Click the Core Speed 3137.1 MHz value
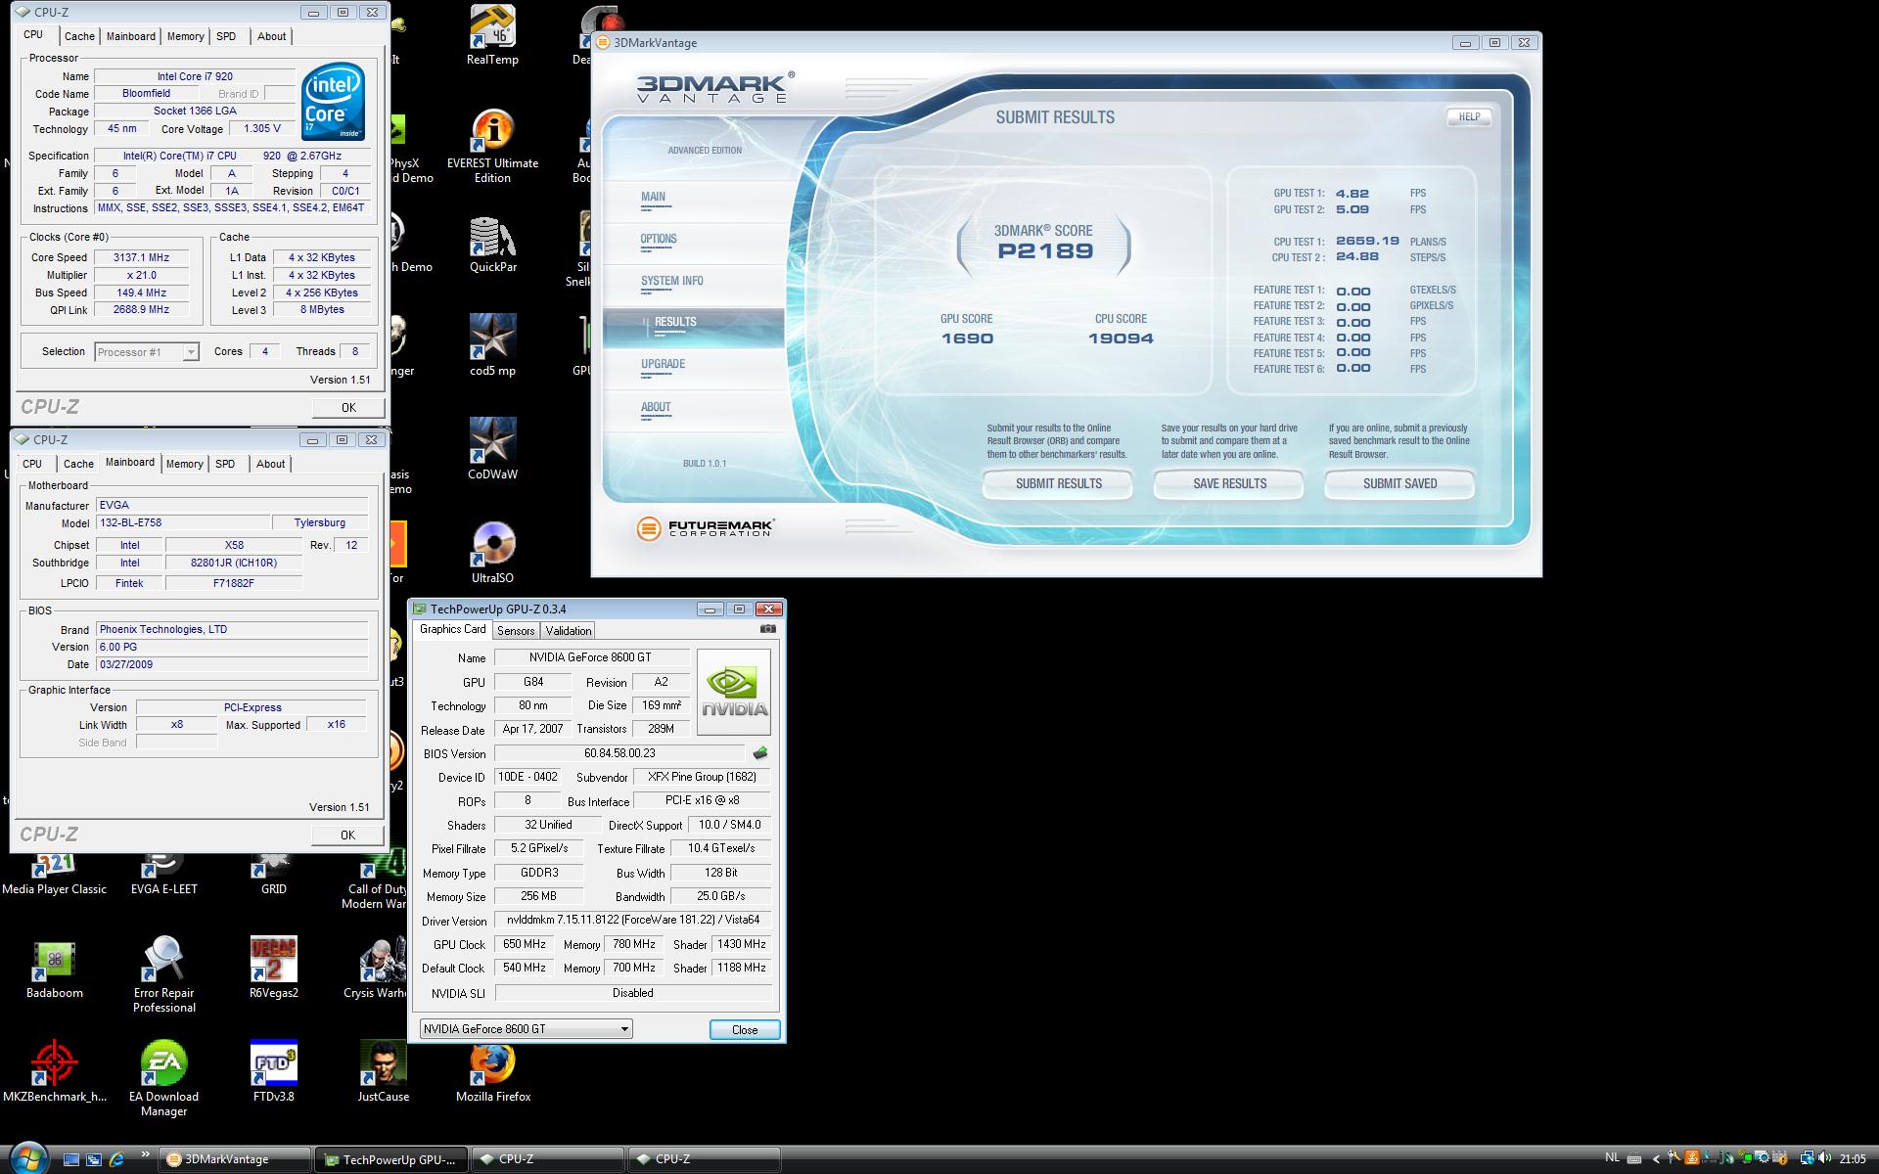Image resolution: width=1879 pixels, height=1174 pixels. 141,257
